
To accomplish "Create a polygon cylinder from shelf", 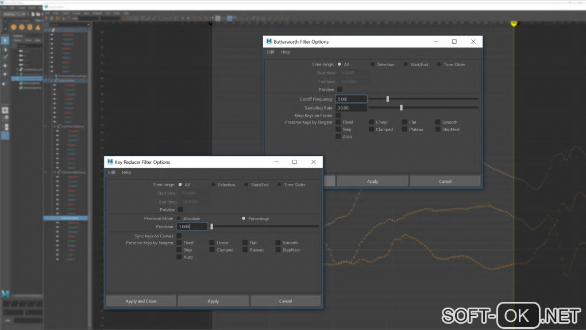I will (x=29, y=28).
